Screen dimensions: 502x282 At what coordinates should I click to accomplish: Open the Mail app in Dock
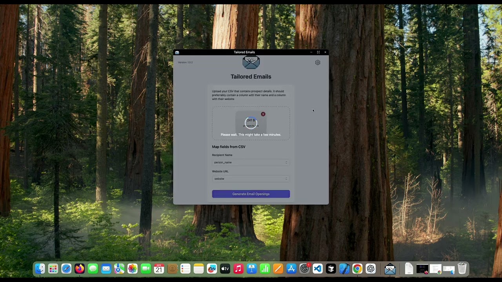click(x=106, y=269)
